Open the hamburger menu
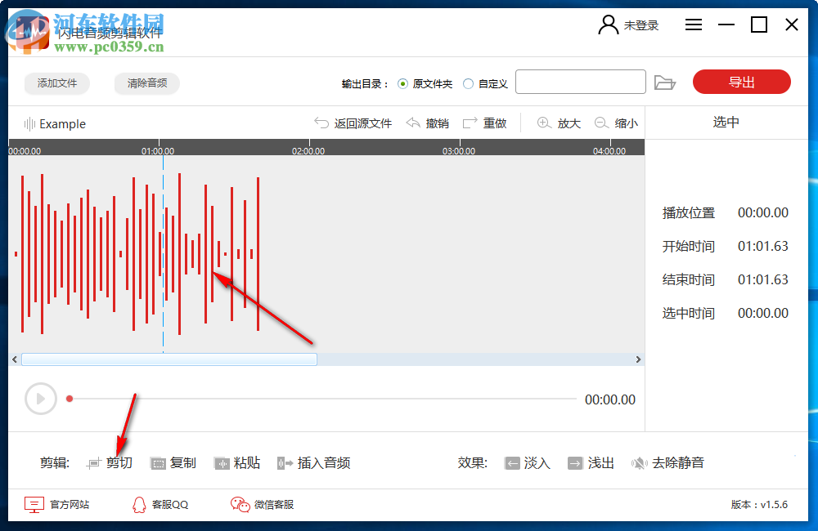The image size is (818, 531). click(x=694, y=25)
